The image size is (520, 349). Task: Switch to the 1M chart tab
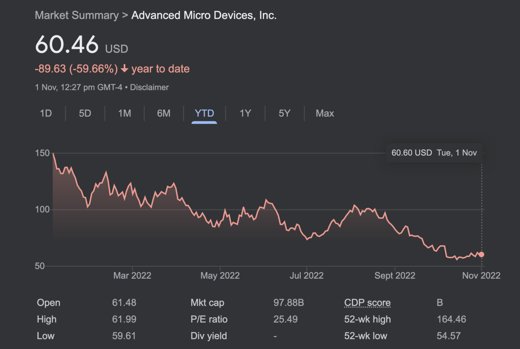pyautogui.click(x=125, y=113)
